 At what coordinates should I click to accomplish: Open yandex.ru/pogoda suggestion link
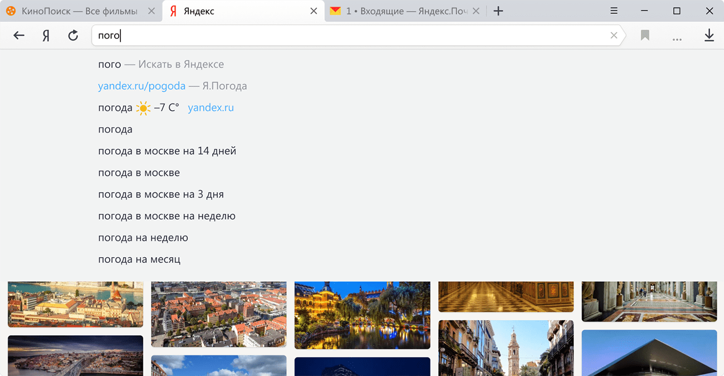141,86
